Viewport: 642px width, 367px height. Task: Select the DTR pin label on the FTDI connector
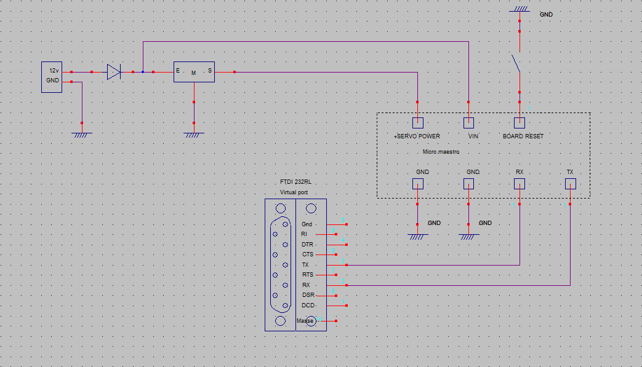[307, 244]
